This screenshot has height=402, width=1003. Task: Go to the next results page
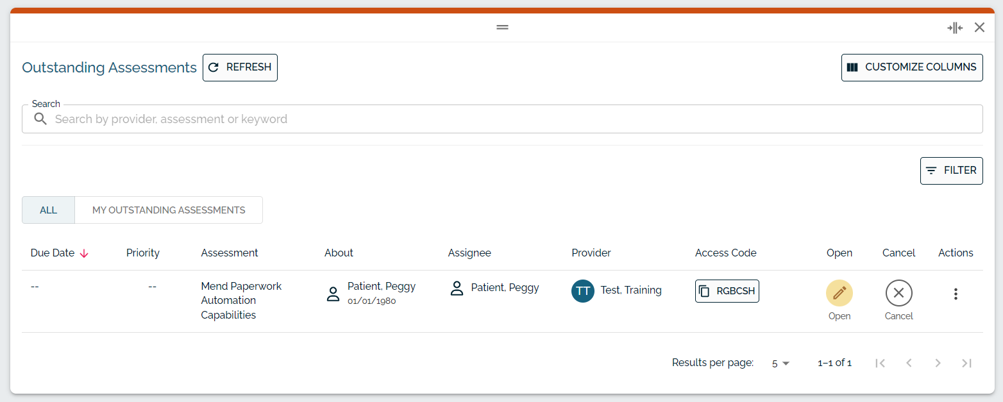click(x=938, y=363)
